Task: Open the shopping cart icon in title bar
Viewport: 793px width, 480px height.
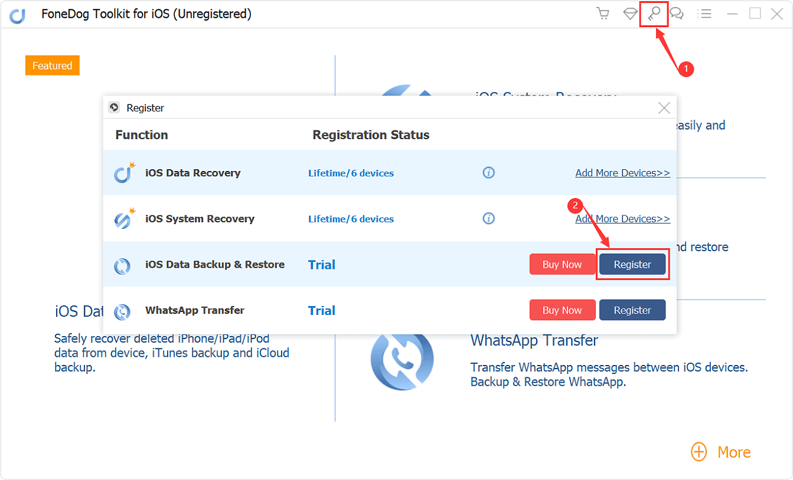Action: (603, 14)
